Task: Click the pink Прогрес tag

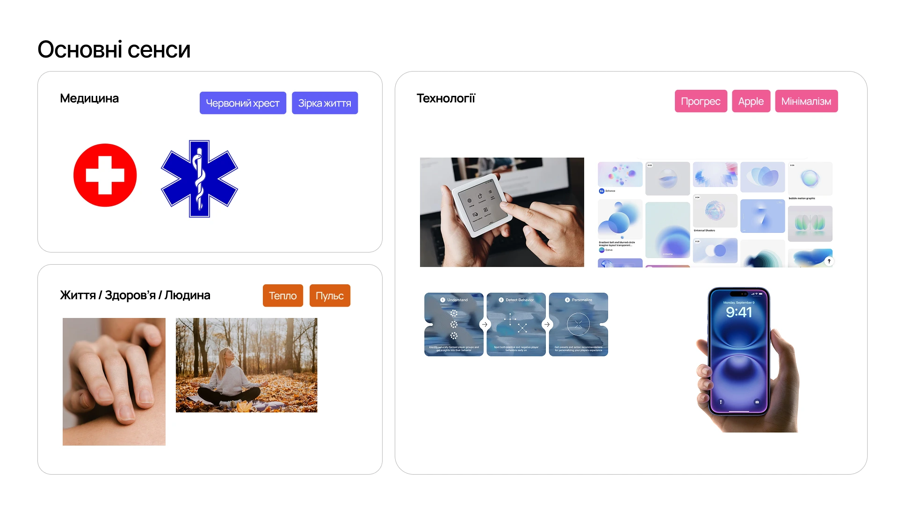Action: click(701, 101)
